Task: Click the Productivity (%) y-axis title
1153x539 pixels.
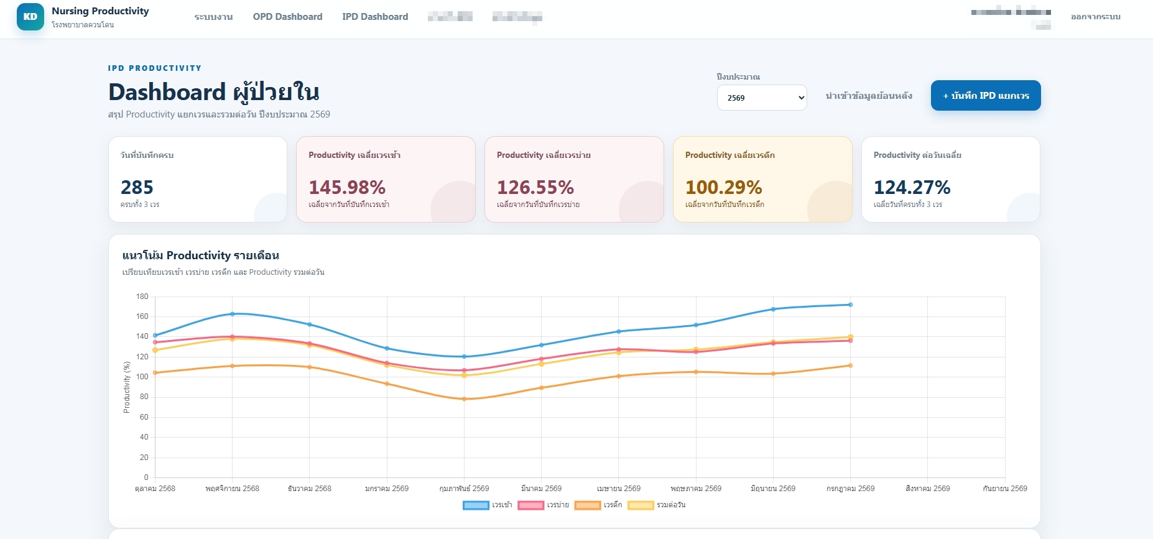Action: pyautogui.click(x=127, y=387)
